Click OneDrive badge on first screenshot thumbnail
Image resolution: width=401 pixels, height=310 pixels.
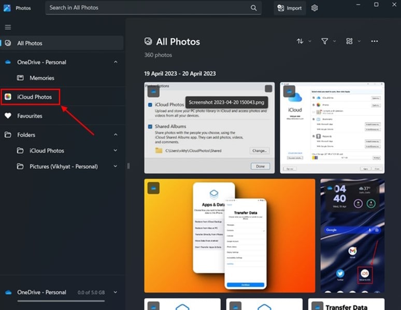pyautogui.click(x=153, y=91)
